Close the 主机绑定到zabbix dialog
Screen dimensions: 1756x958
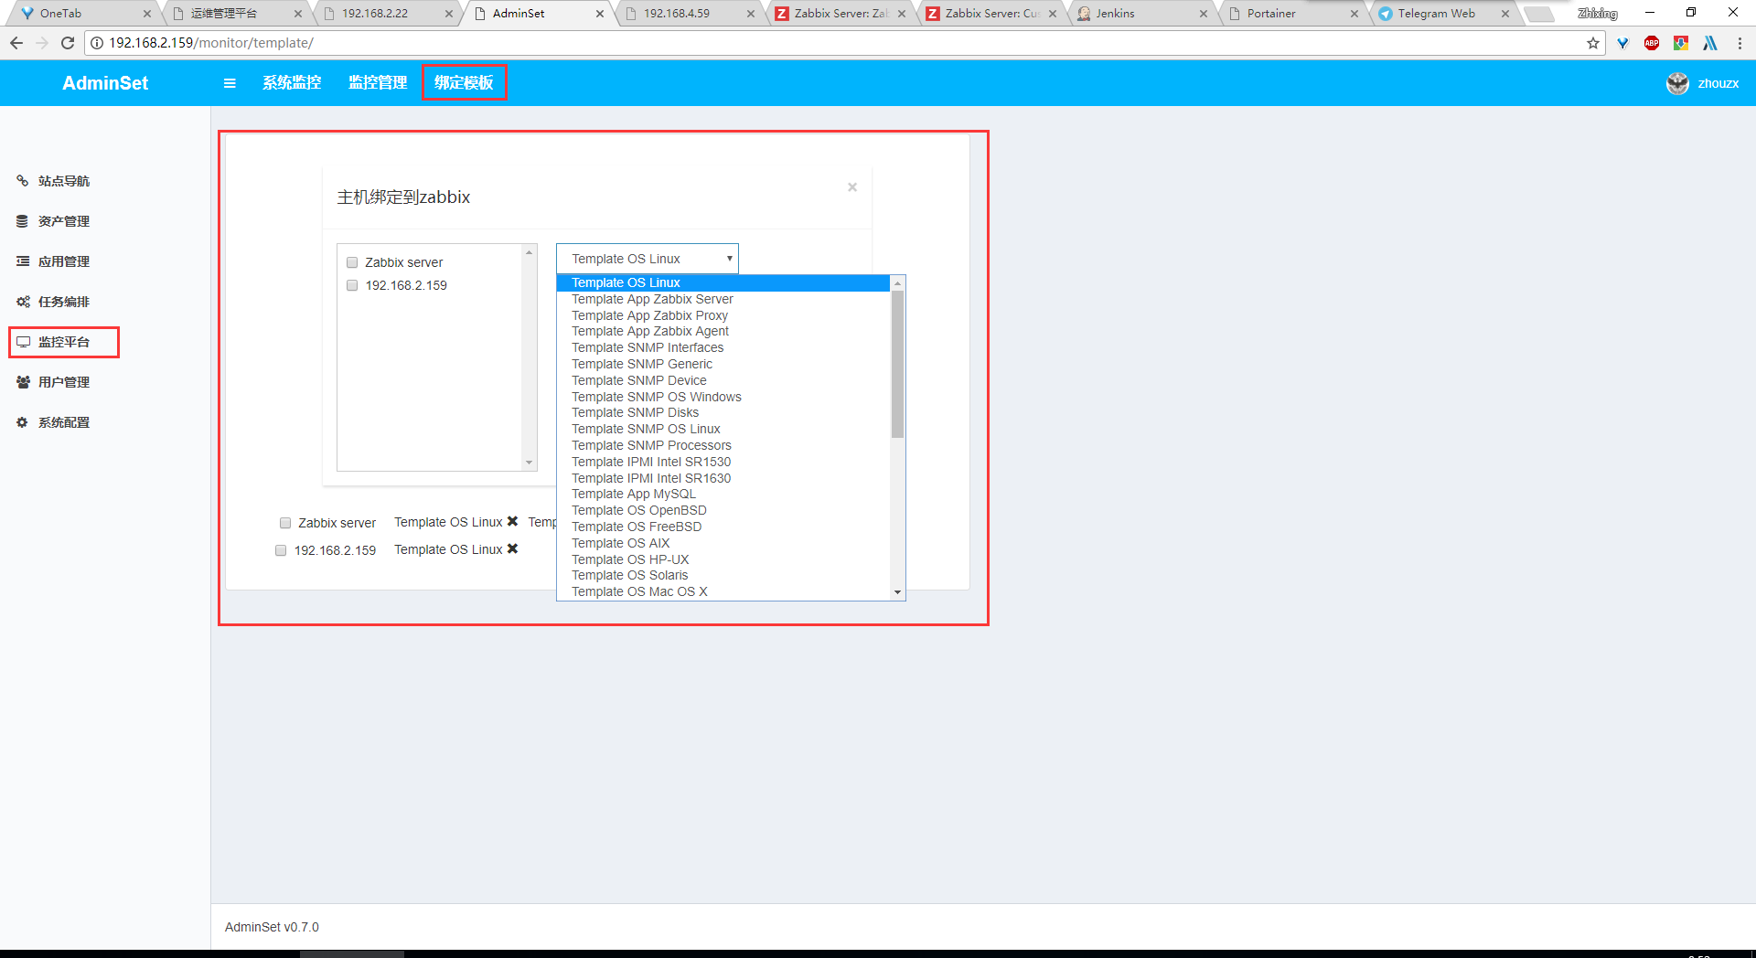coord(852,187)
